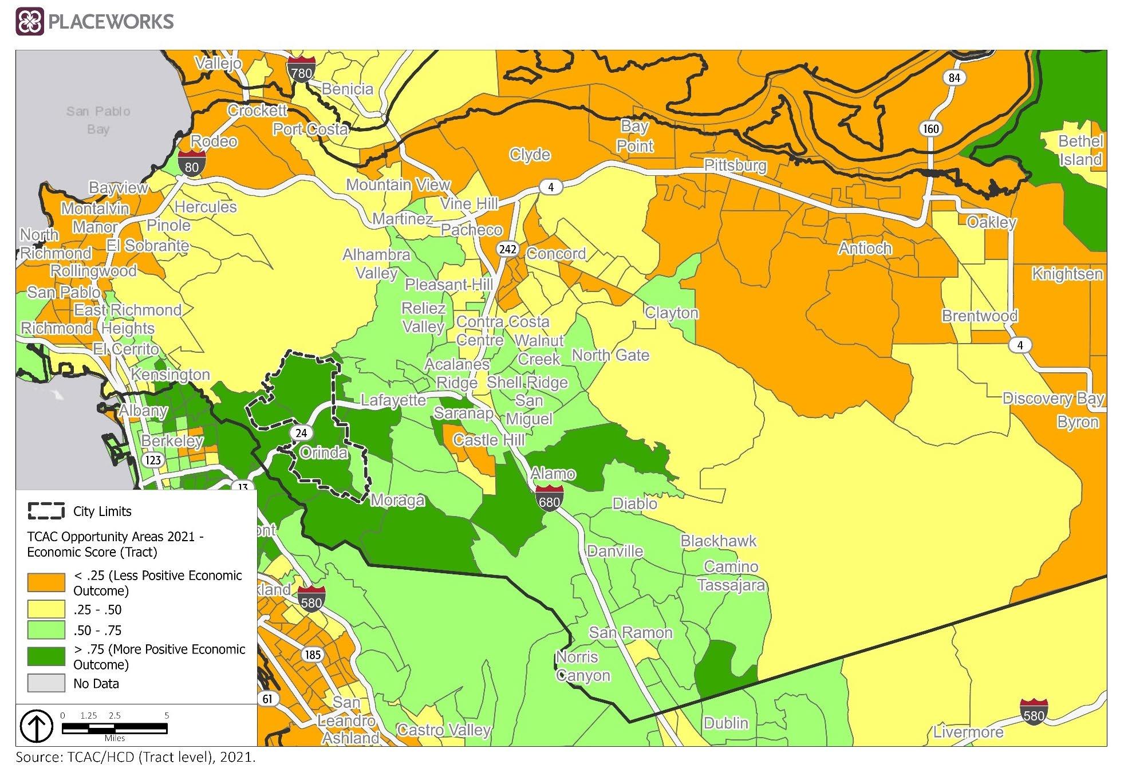Viewport: 1128px width, 776px height.
Task: Click the Route 84 highway marker
Action: point(954,78)
